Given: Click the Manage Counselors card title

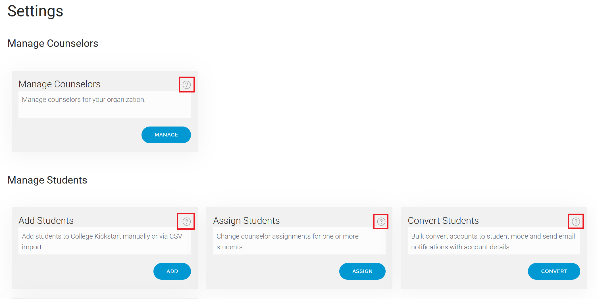Looking at the screenshot, I should click(59, 84).
